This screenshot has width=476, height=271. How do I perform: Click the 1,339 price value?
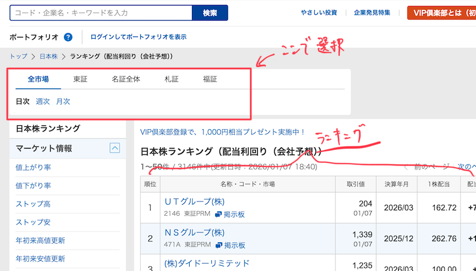coord(362,234)
